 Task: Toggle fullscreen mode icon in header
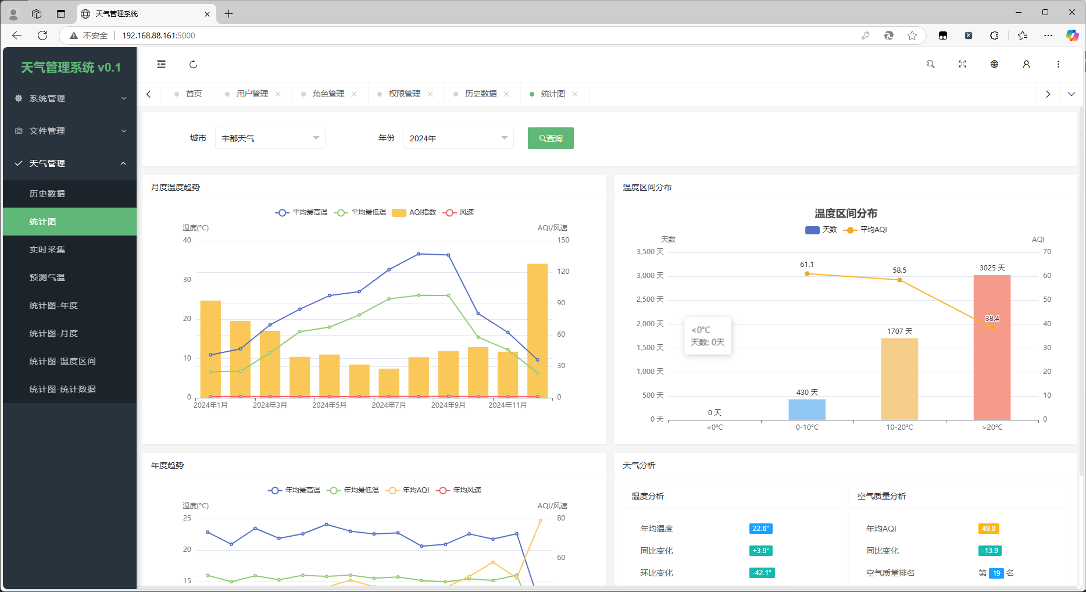pyautogui.click(x=962, y=65)
